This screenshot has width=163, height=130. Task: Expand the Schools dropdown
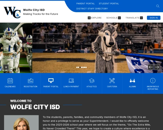pyautogui.click(x=113, y=18)
